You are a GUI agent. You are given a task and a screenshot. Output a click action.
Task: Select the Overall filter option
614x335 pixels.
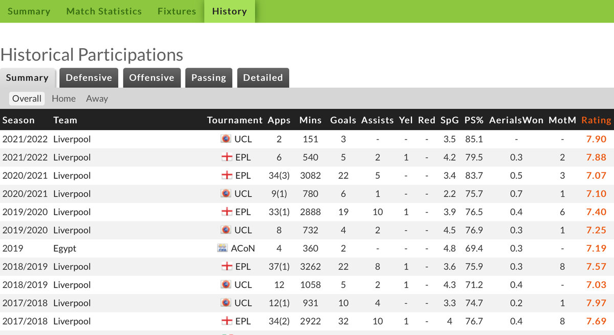(x=27, y=99)
